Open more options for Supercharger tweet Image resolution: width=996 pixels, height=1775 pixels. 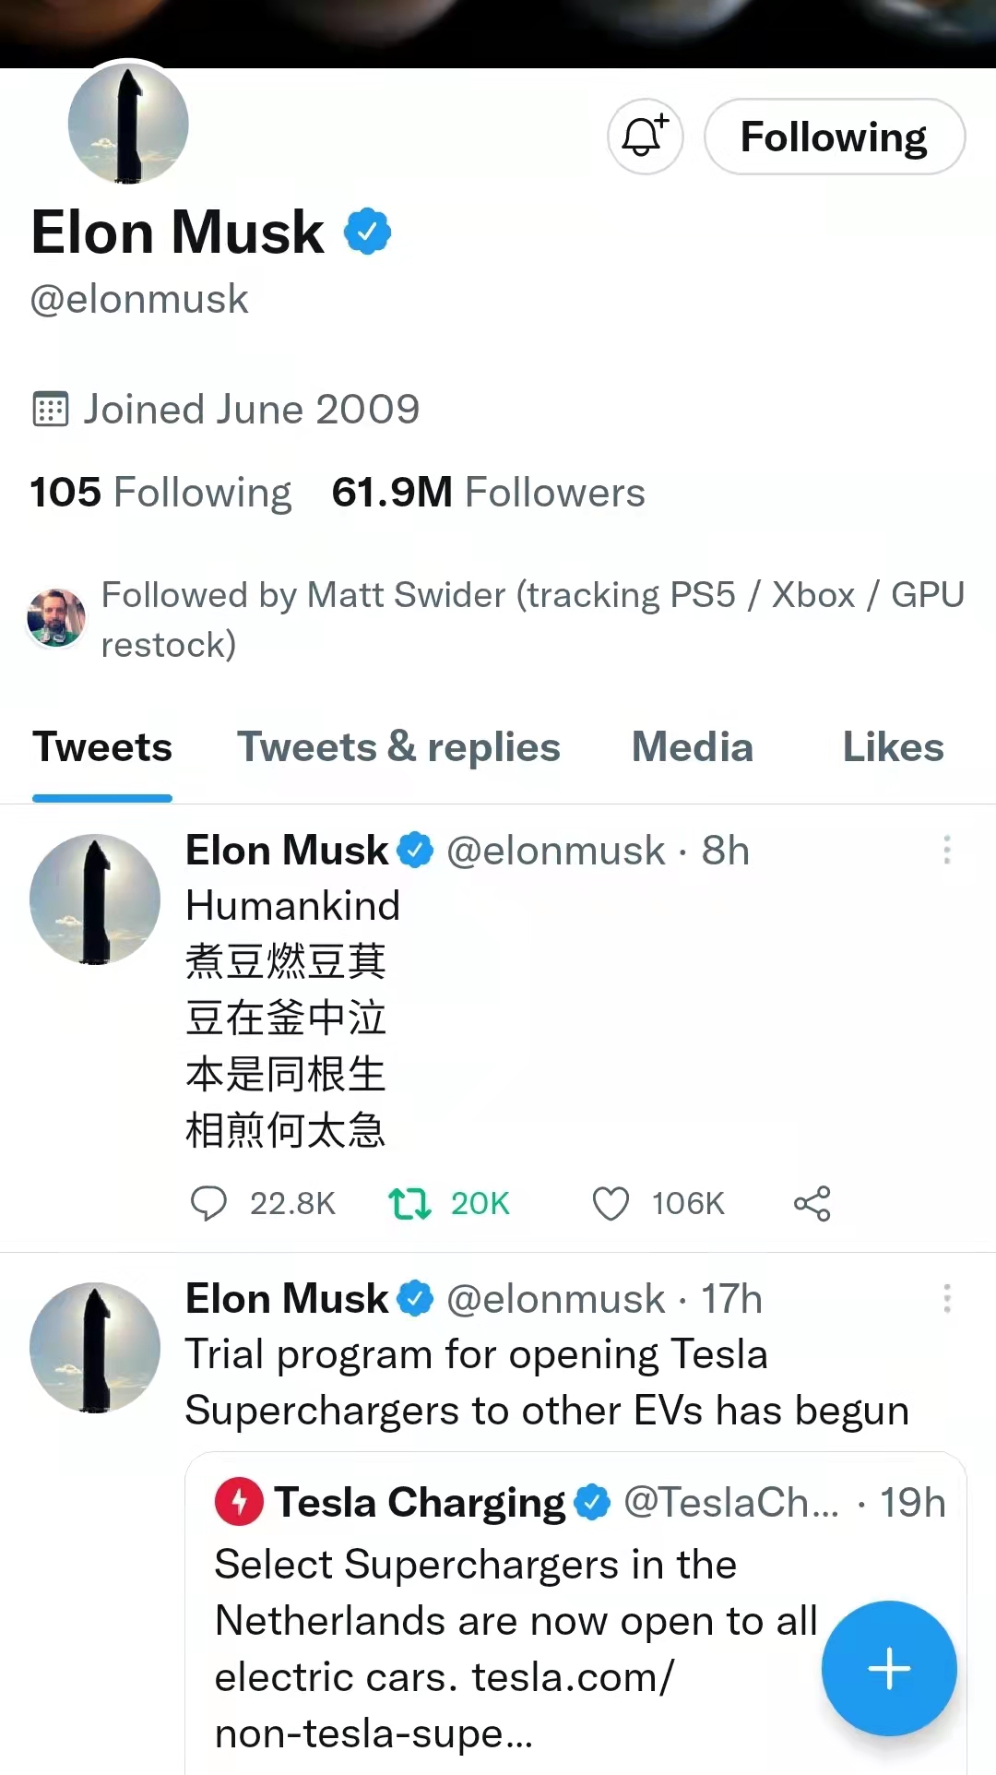(946, 1298)
